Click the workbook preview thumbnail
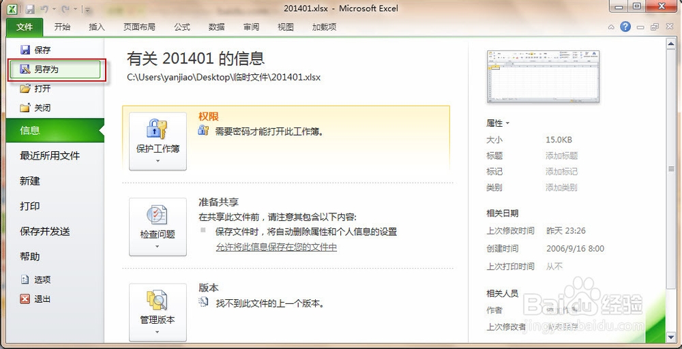 pos(543,76)
